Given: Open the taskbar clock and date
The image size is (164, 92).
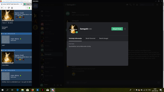Looking at the screenshot, I should (155, 90).
